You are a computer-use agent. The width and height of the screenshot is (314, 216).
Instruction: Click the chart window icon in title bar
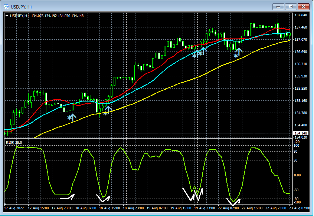tap(6, 7)
